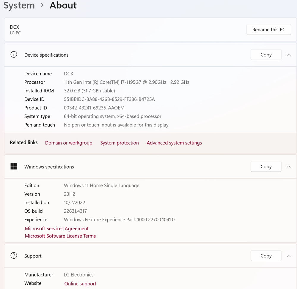Click the Device specifications info icon
This screenshot has height=289, width=297.
14,55
